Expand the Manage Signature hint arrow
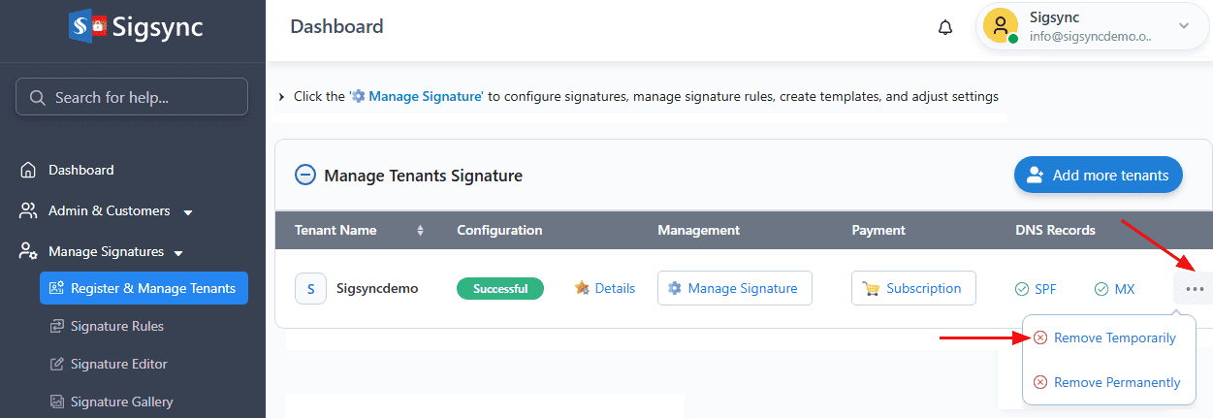The width and height of the screenshot is (1213, 418). click(x=281, y=97)
